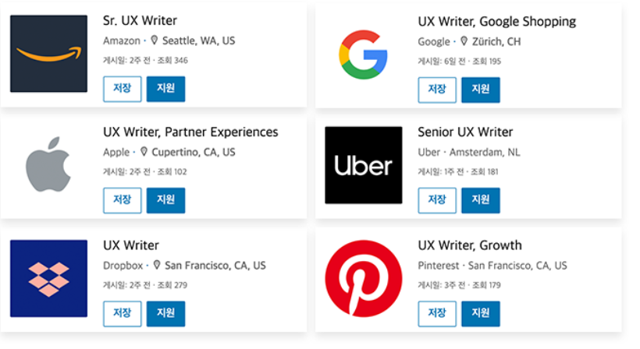This screenshot has width=640, height=349.
Task: Select the Dropbox logo thumbnail
Action: pyautogui.click(x=48, y=279)
